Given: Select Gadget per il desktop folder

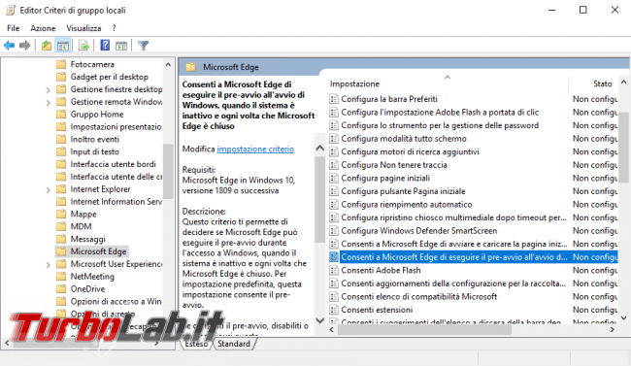Looking at the screenshot, I should (109, 77).
